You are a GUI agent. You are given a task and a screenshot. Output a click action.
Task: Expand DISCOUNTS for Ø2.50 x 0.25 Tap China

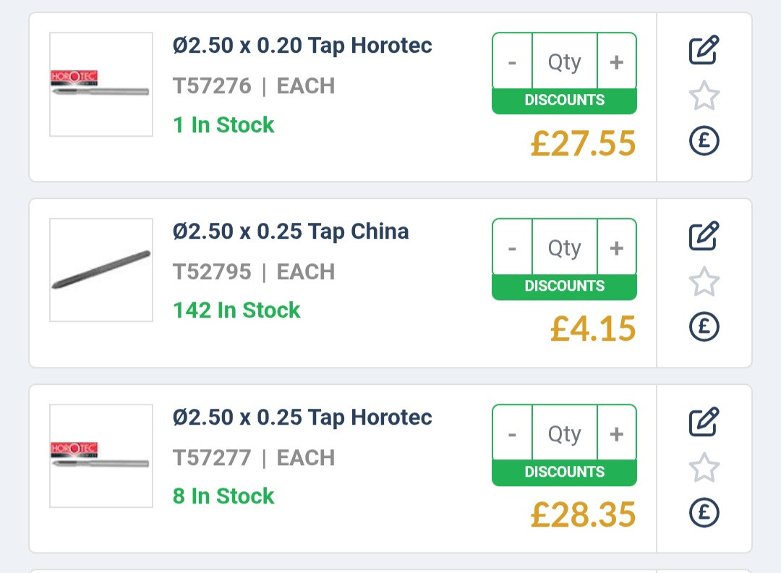[564, 286]
